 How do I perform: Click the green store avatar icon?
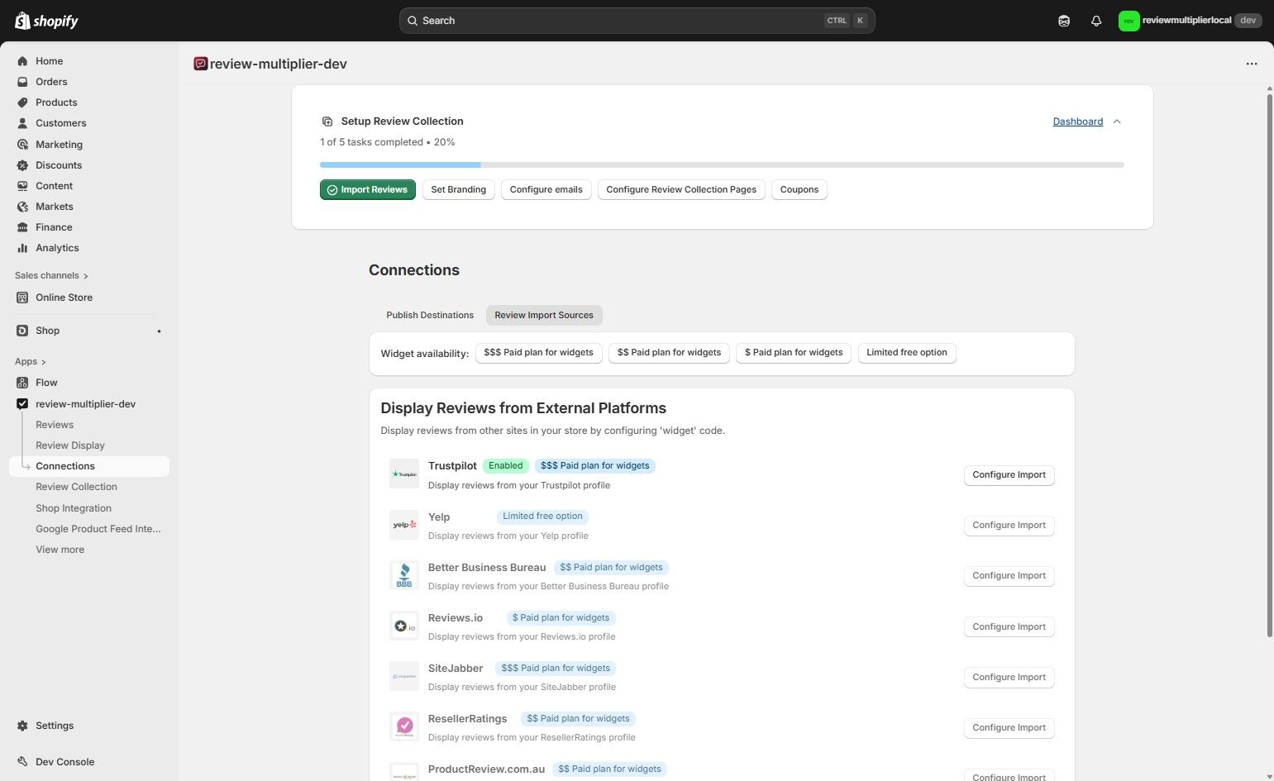[x=1128, y=21]
